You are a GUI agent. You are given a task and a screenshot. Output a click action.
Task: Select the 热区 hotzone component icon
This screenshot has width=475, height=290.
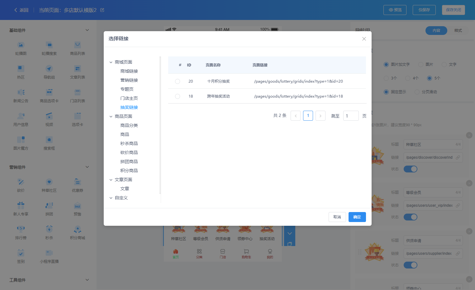21,69
